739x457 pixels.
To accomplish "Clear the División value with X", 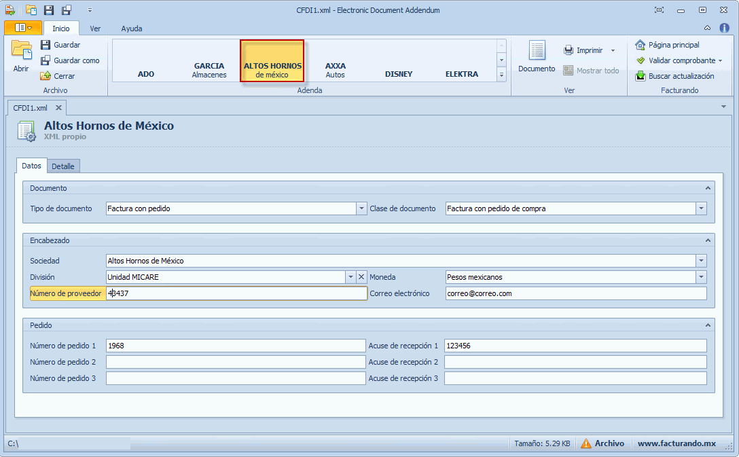I will coord(361,277).
